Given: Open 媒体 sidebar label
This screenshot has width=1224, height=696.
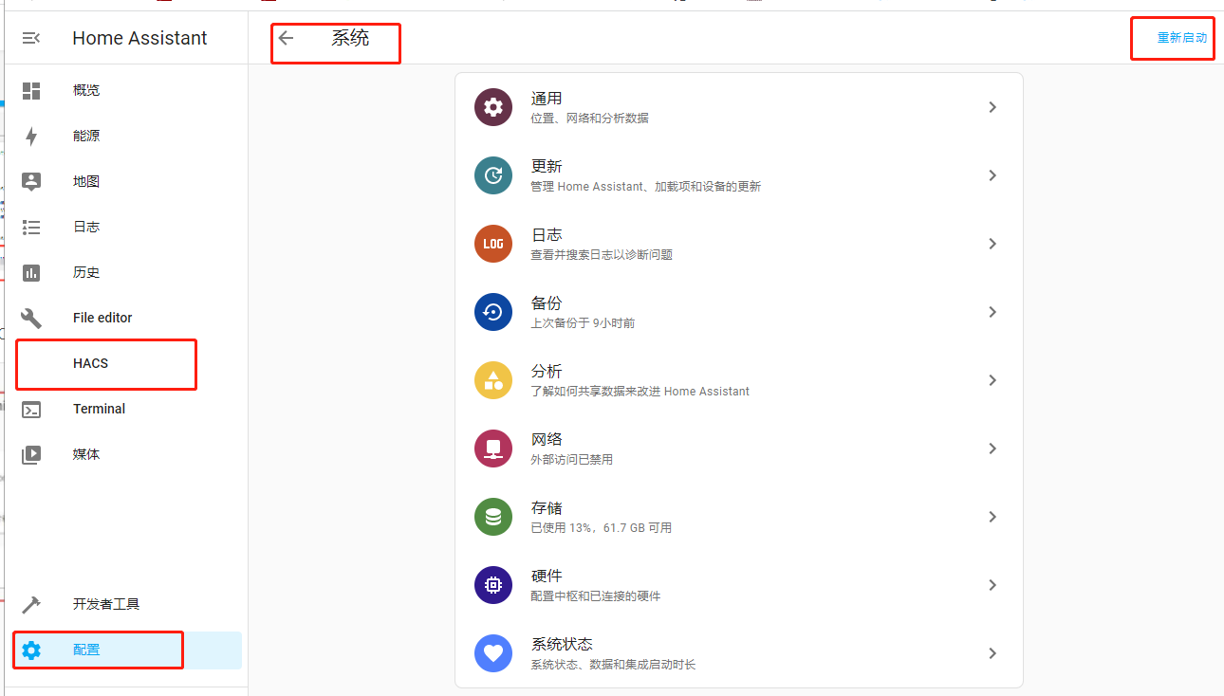Looking at the screenshot, I should pyautogui.click(x=86, y=454).
